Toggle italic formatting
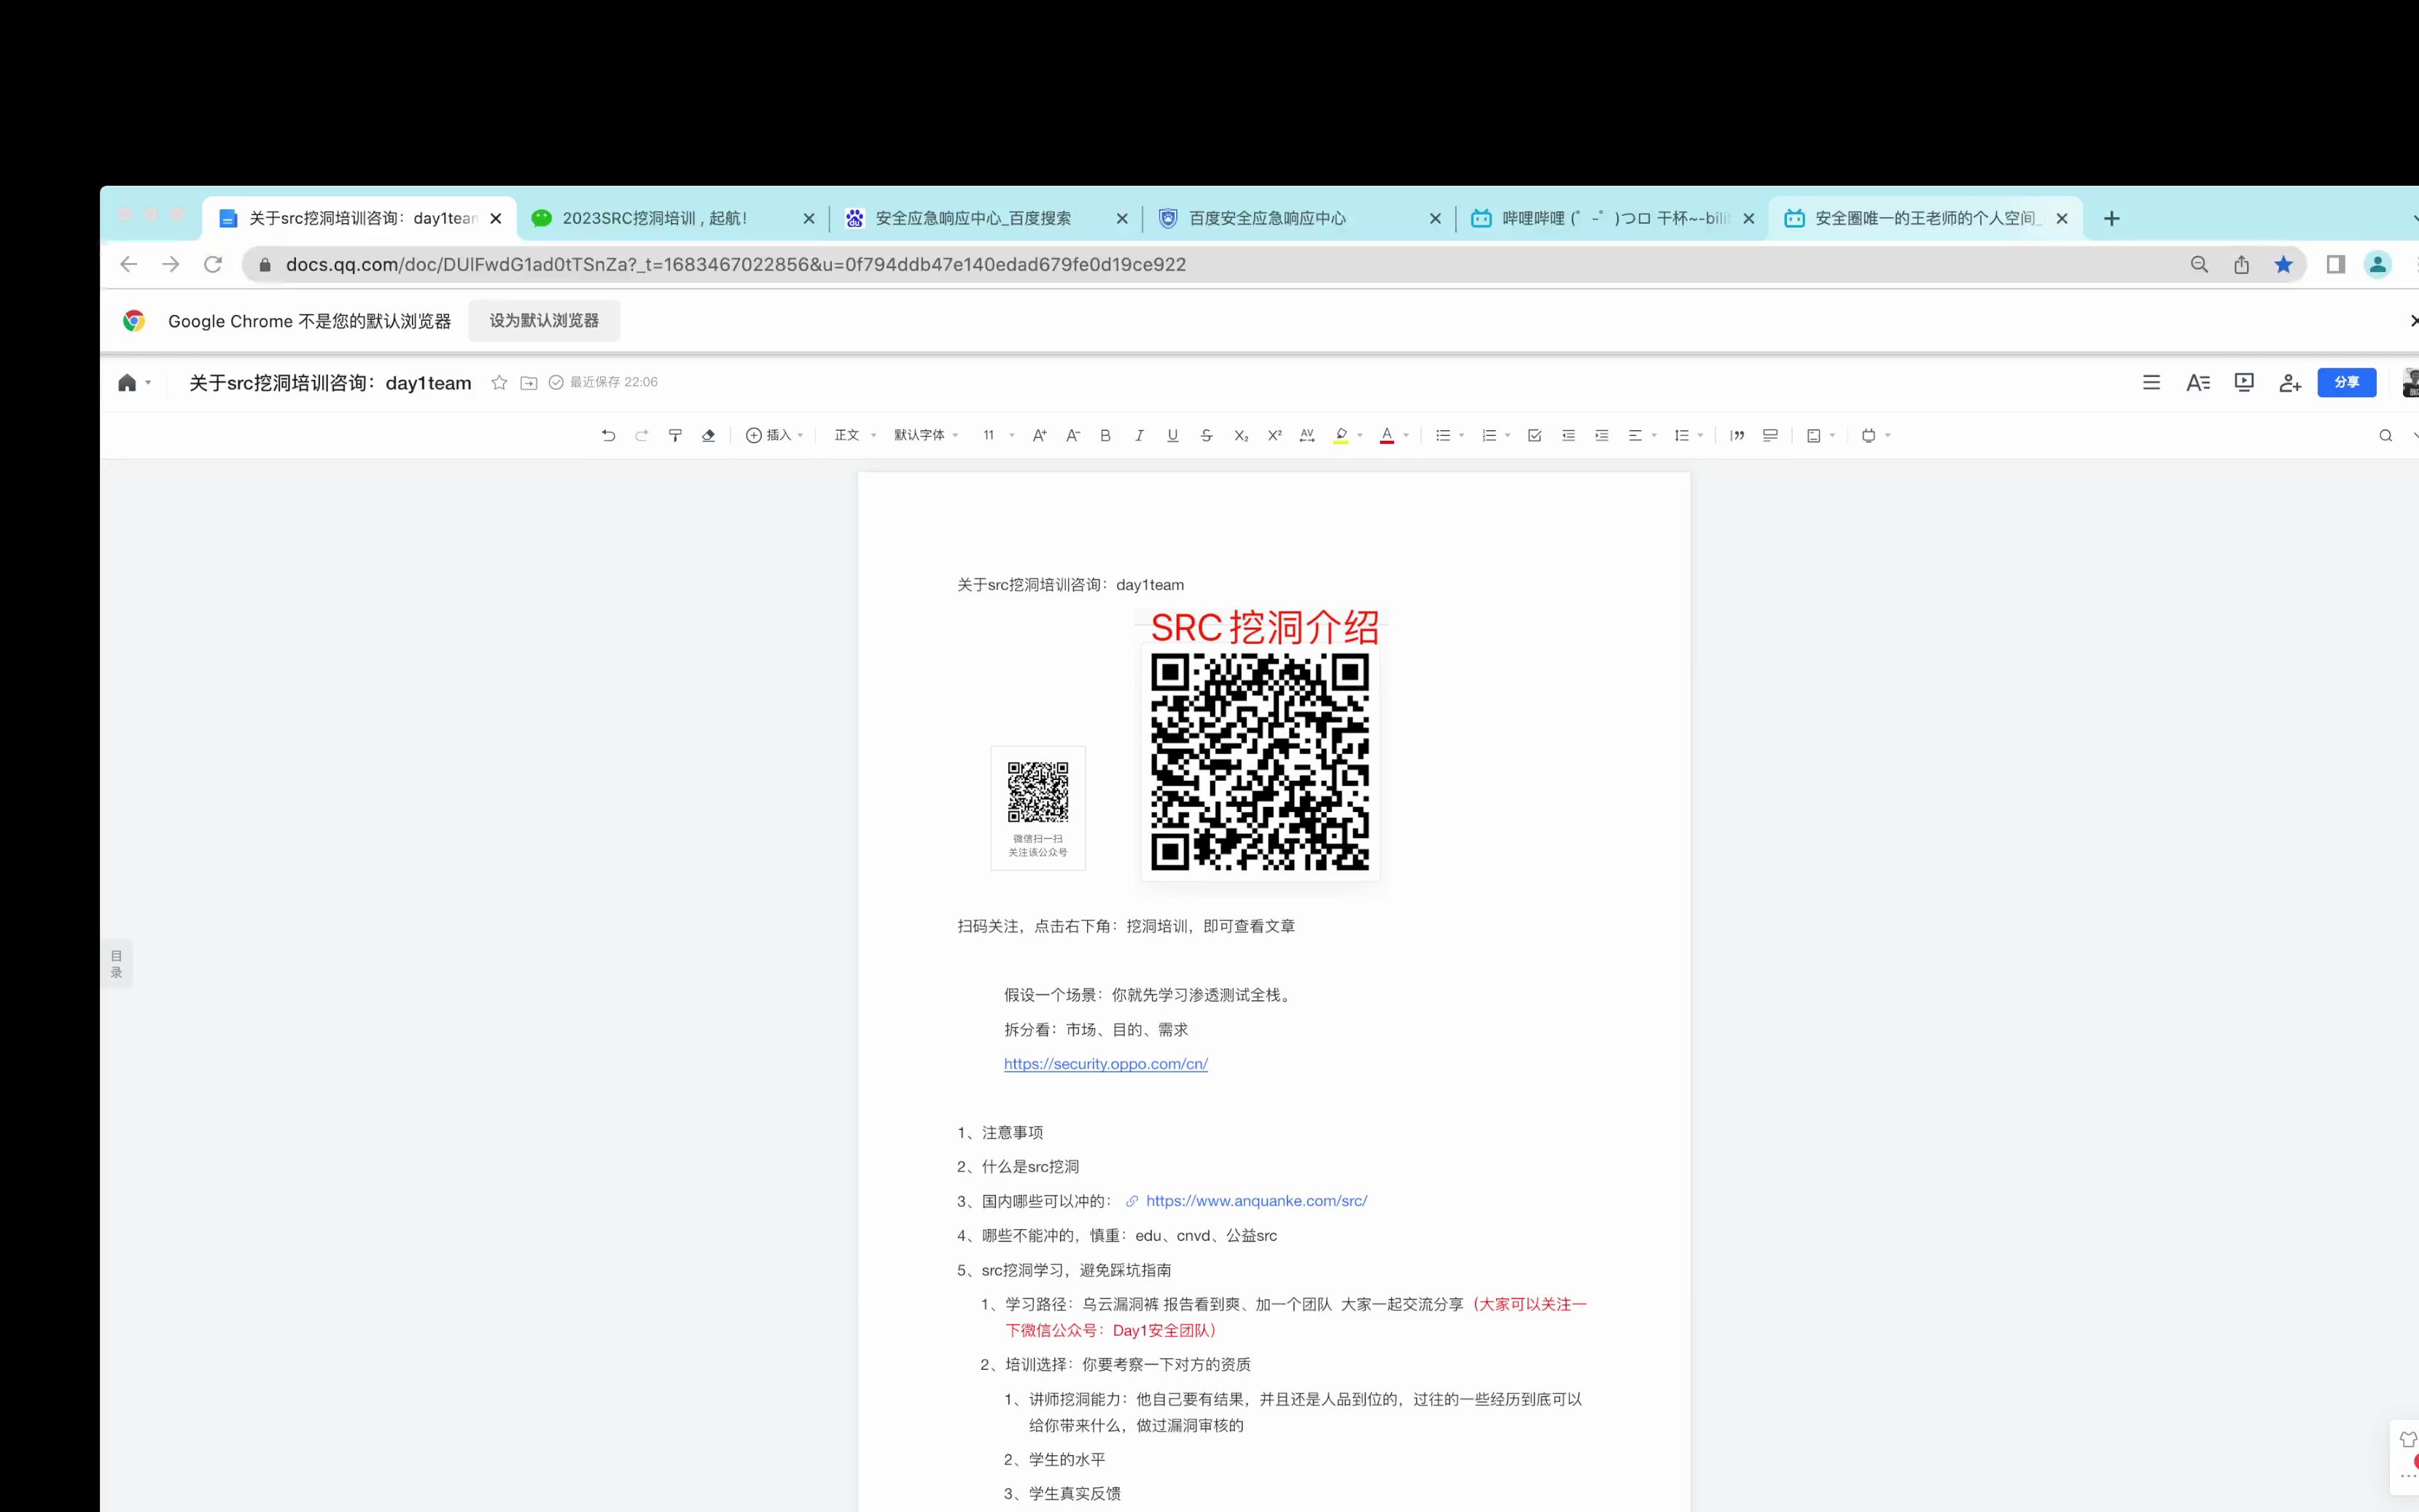This screenshot has width=2419, height=1512. click(1139, 435)
